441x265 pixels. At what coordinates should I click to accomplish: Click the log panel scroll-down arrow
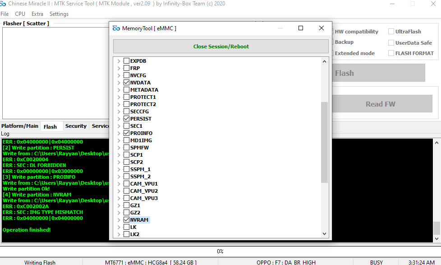[436, 238]
